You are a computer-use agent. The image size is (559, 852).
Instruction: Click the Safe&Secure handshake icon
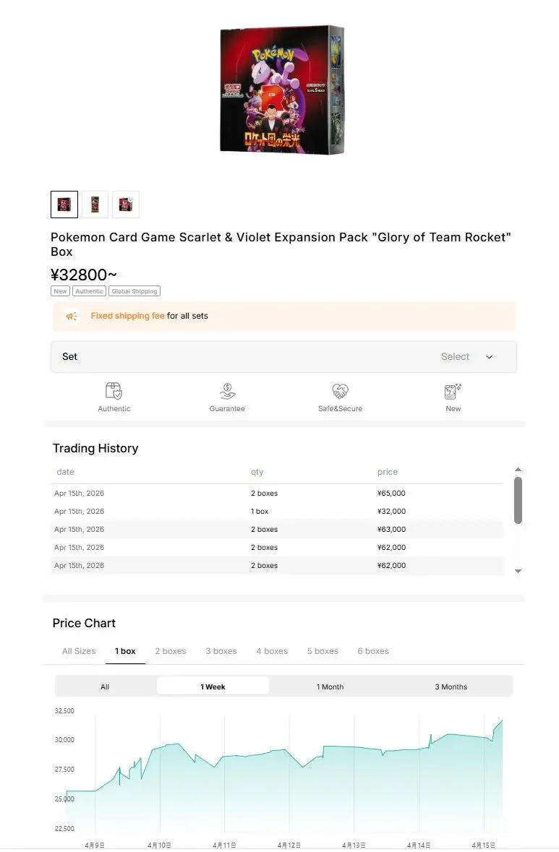pos(340,391)
